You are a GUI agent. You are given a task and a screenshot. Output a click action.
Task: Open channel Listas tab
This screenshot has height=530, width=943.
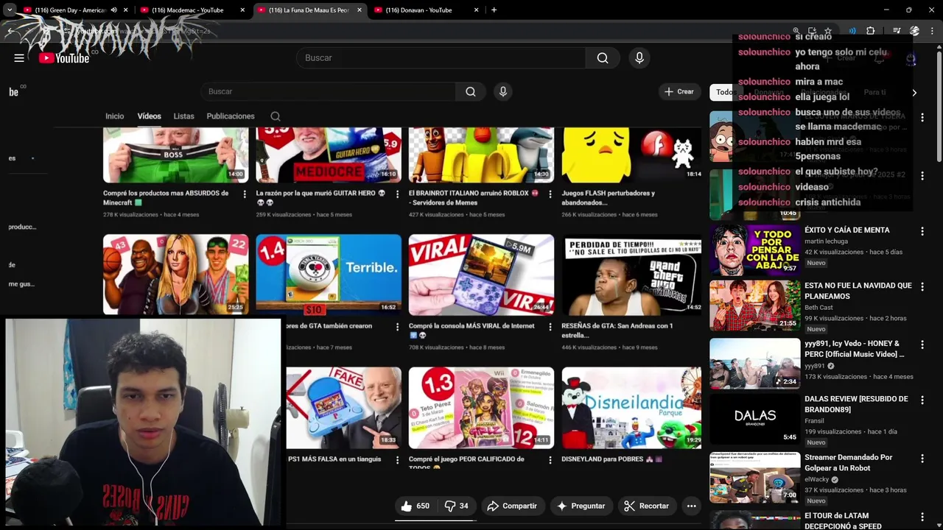pyautogui.click(x=183, y=116)
